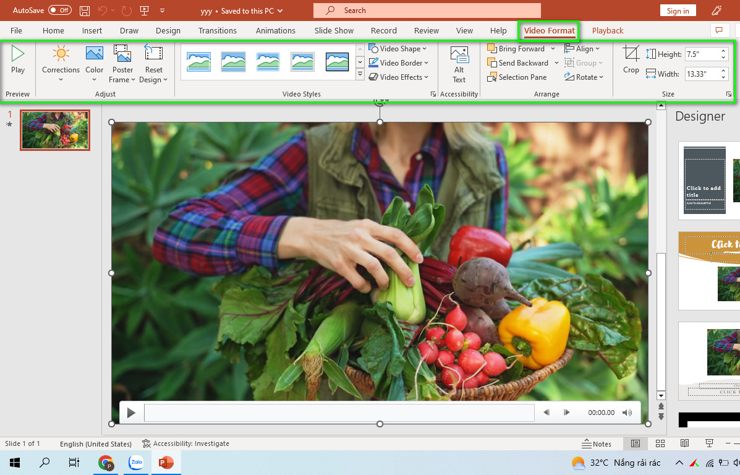Open Zalo from the taskbar

pyautogui.click(x=137, y=463)
